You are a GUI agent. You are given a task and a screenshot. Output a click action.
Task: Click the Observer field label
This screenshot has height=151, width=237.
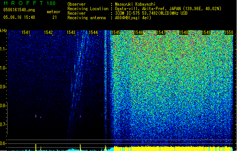point(76,4)
